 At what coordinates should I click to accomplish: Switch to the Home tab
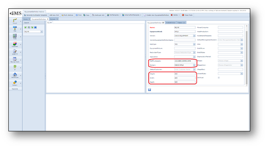[26, 19]
